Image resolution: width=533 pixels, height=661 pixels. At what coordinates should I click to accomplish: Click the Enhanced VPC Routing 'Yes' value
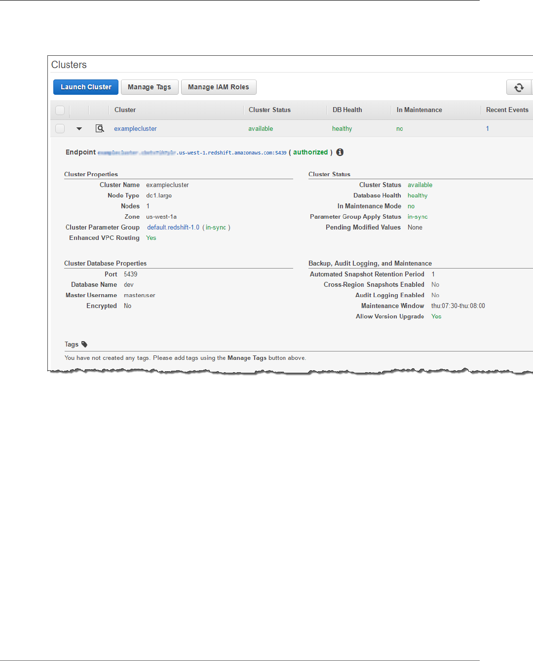(151, 238)
